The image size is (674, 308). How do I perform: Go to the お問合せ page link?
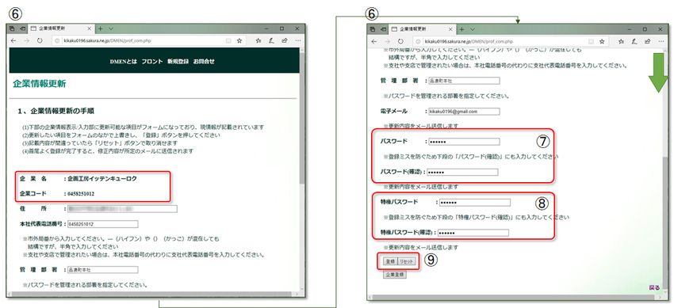204,61
